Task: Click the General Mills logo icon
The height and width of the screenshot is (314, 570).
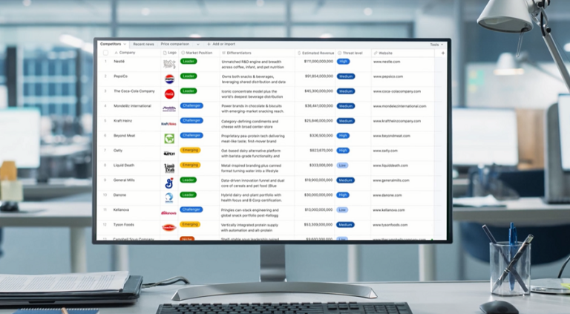Action: click(168, 183)
